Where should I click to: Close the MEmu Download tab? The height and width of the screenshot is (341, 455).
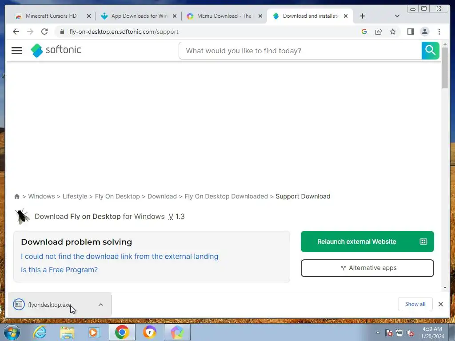(x=260, y=16)
